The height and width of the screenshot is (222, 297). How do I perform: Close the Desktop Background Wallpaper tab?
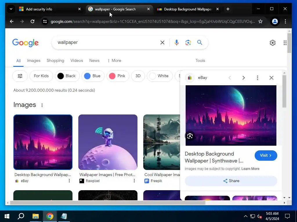click(x=218, y=9)
